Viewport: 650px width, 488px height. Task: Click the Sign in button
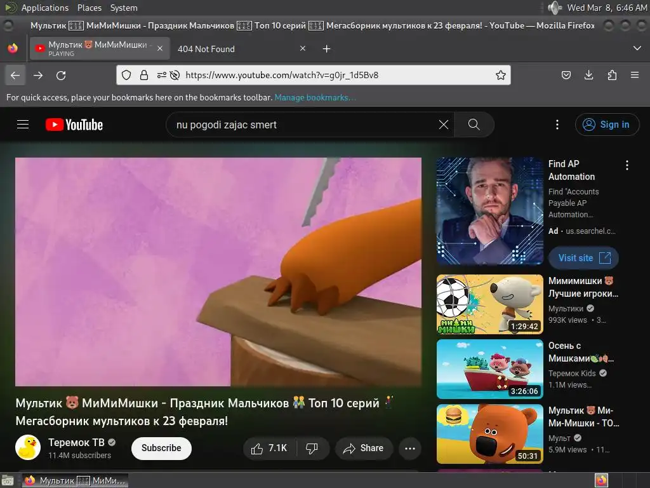coord(607,125)
